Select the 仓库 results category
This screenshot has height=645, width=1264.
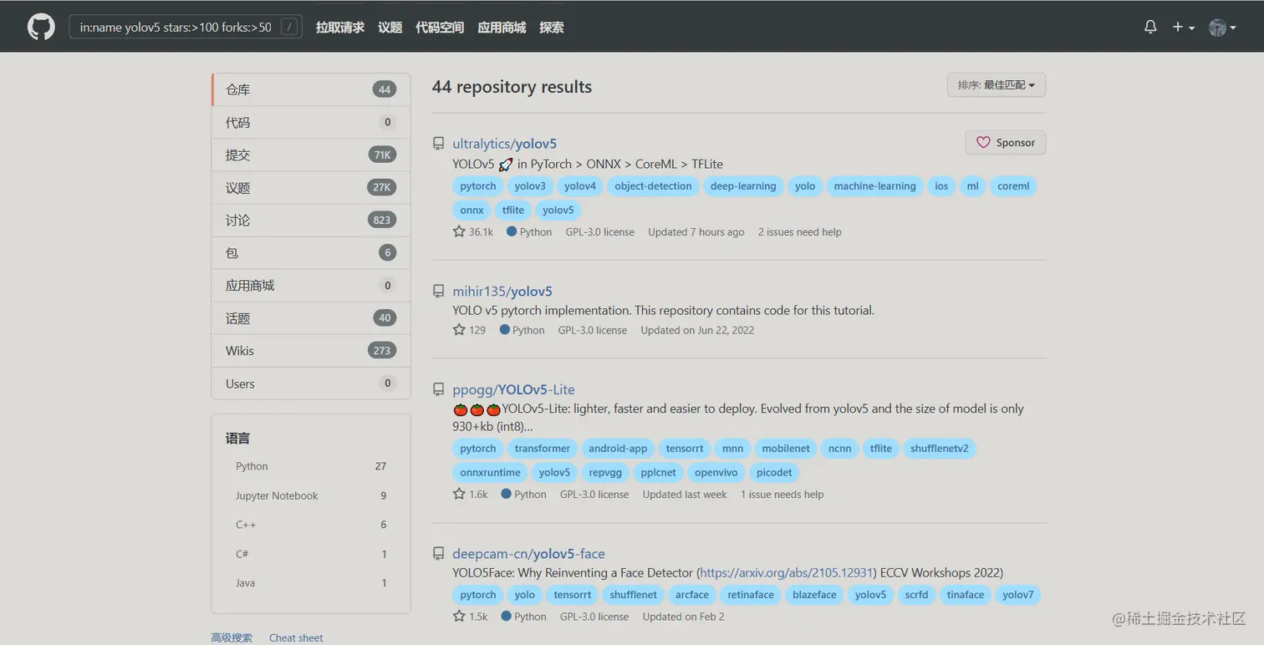[311, 89]
